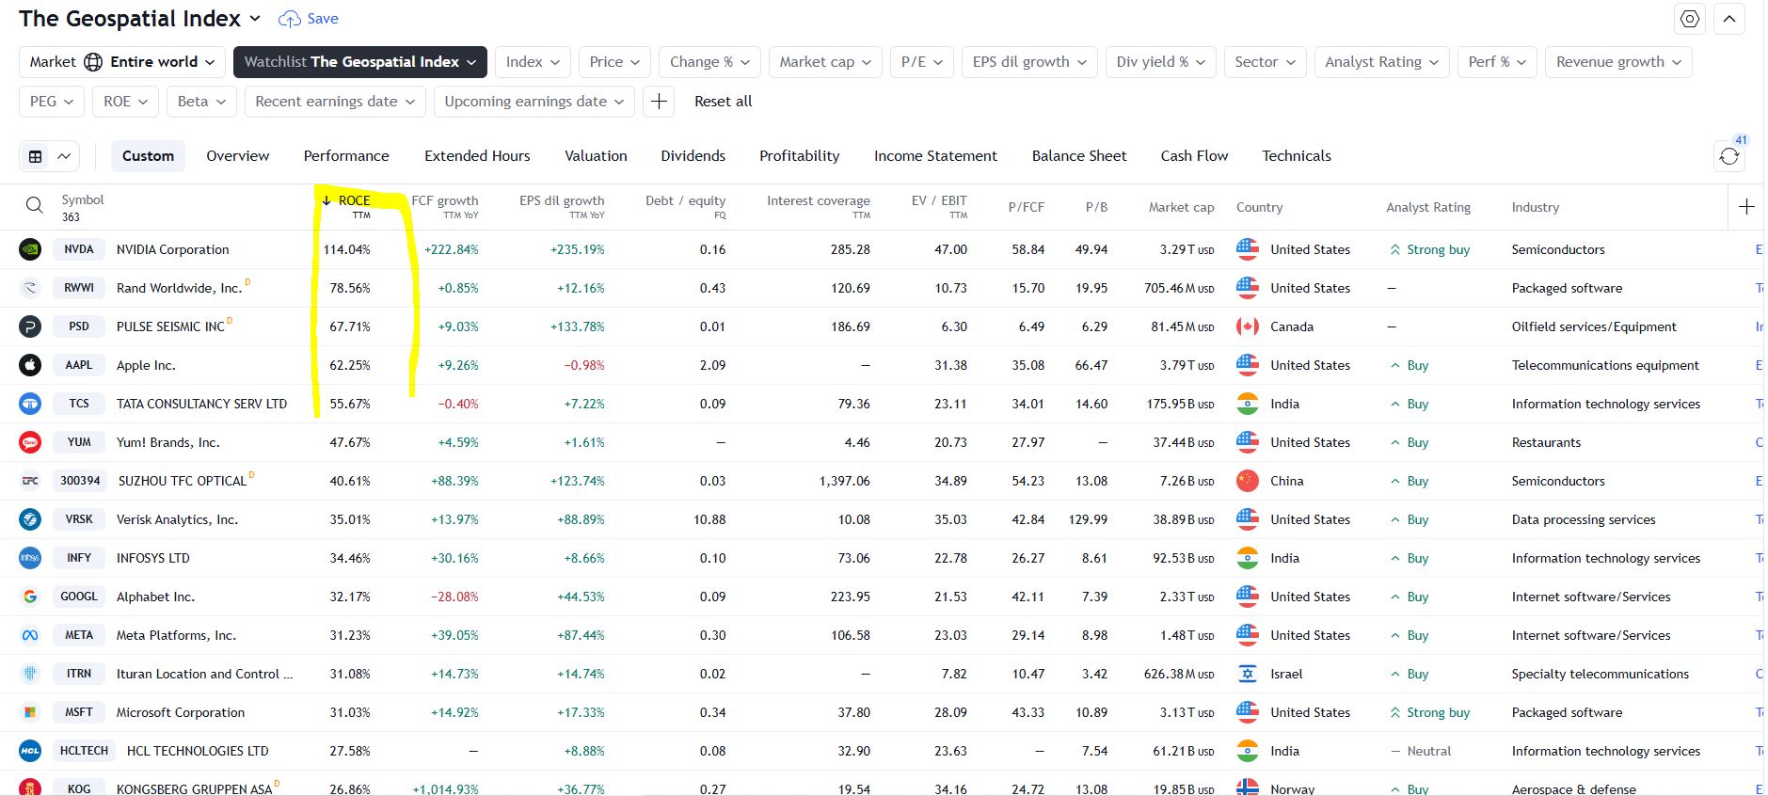Viewport: 1768px width, 796px height.
Task: Sort by Market cap column header
Action: (1181, 207)
